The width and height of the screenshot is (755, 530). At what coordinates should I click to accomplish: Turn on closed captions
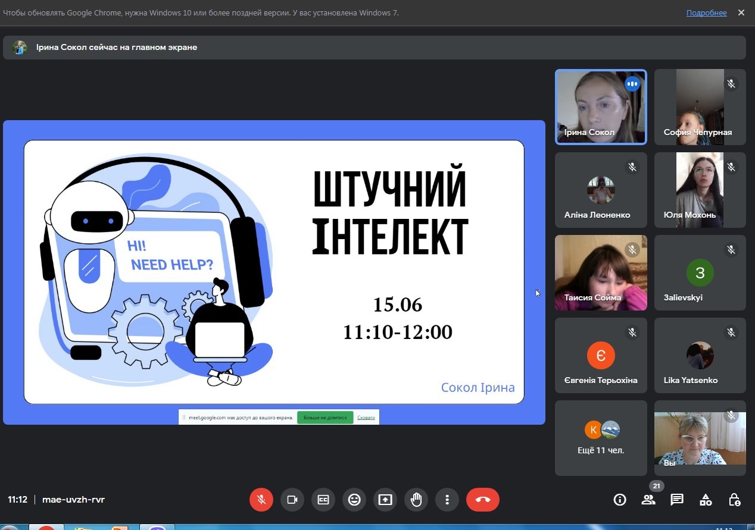(323, 500)
